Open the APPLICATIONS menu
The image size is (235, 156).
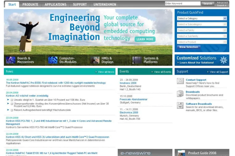(x=56, y=5)
